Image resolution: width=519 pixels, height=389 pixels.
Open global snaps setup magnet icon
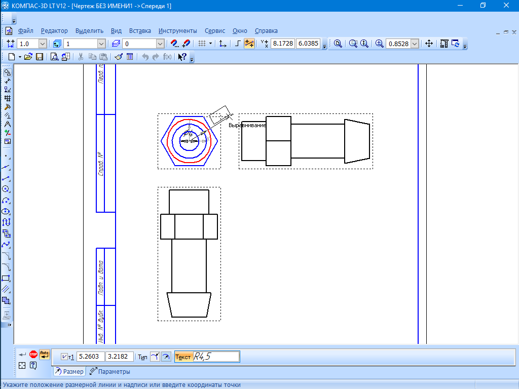(x=174, y=44)
